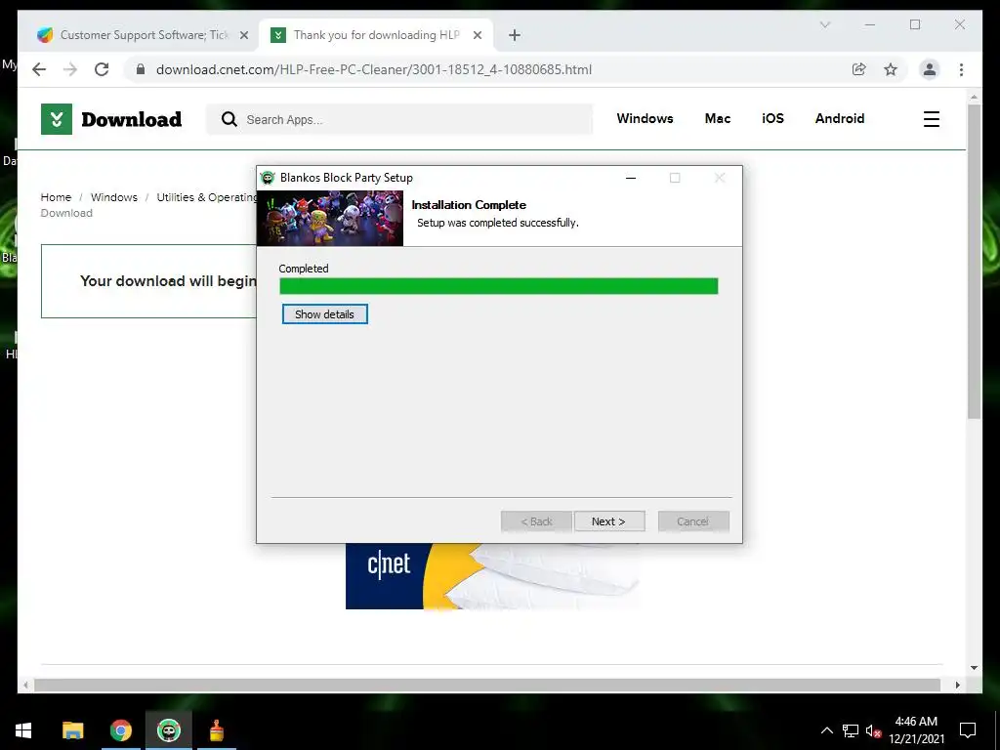
Task: Open the CNET hamburger menu
Action: [931, 119]
